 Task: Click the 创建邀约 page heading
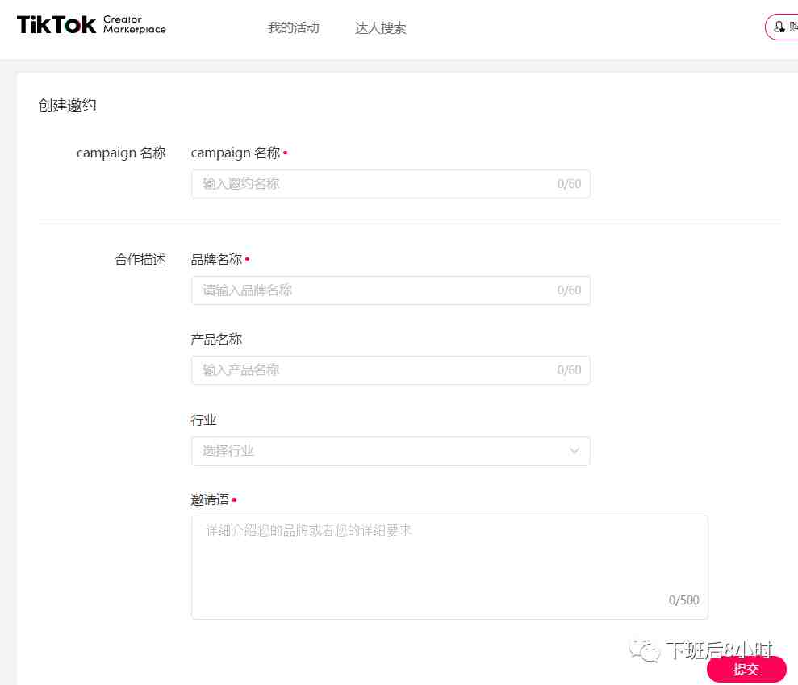[x=67, y=105]
